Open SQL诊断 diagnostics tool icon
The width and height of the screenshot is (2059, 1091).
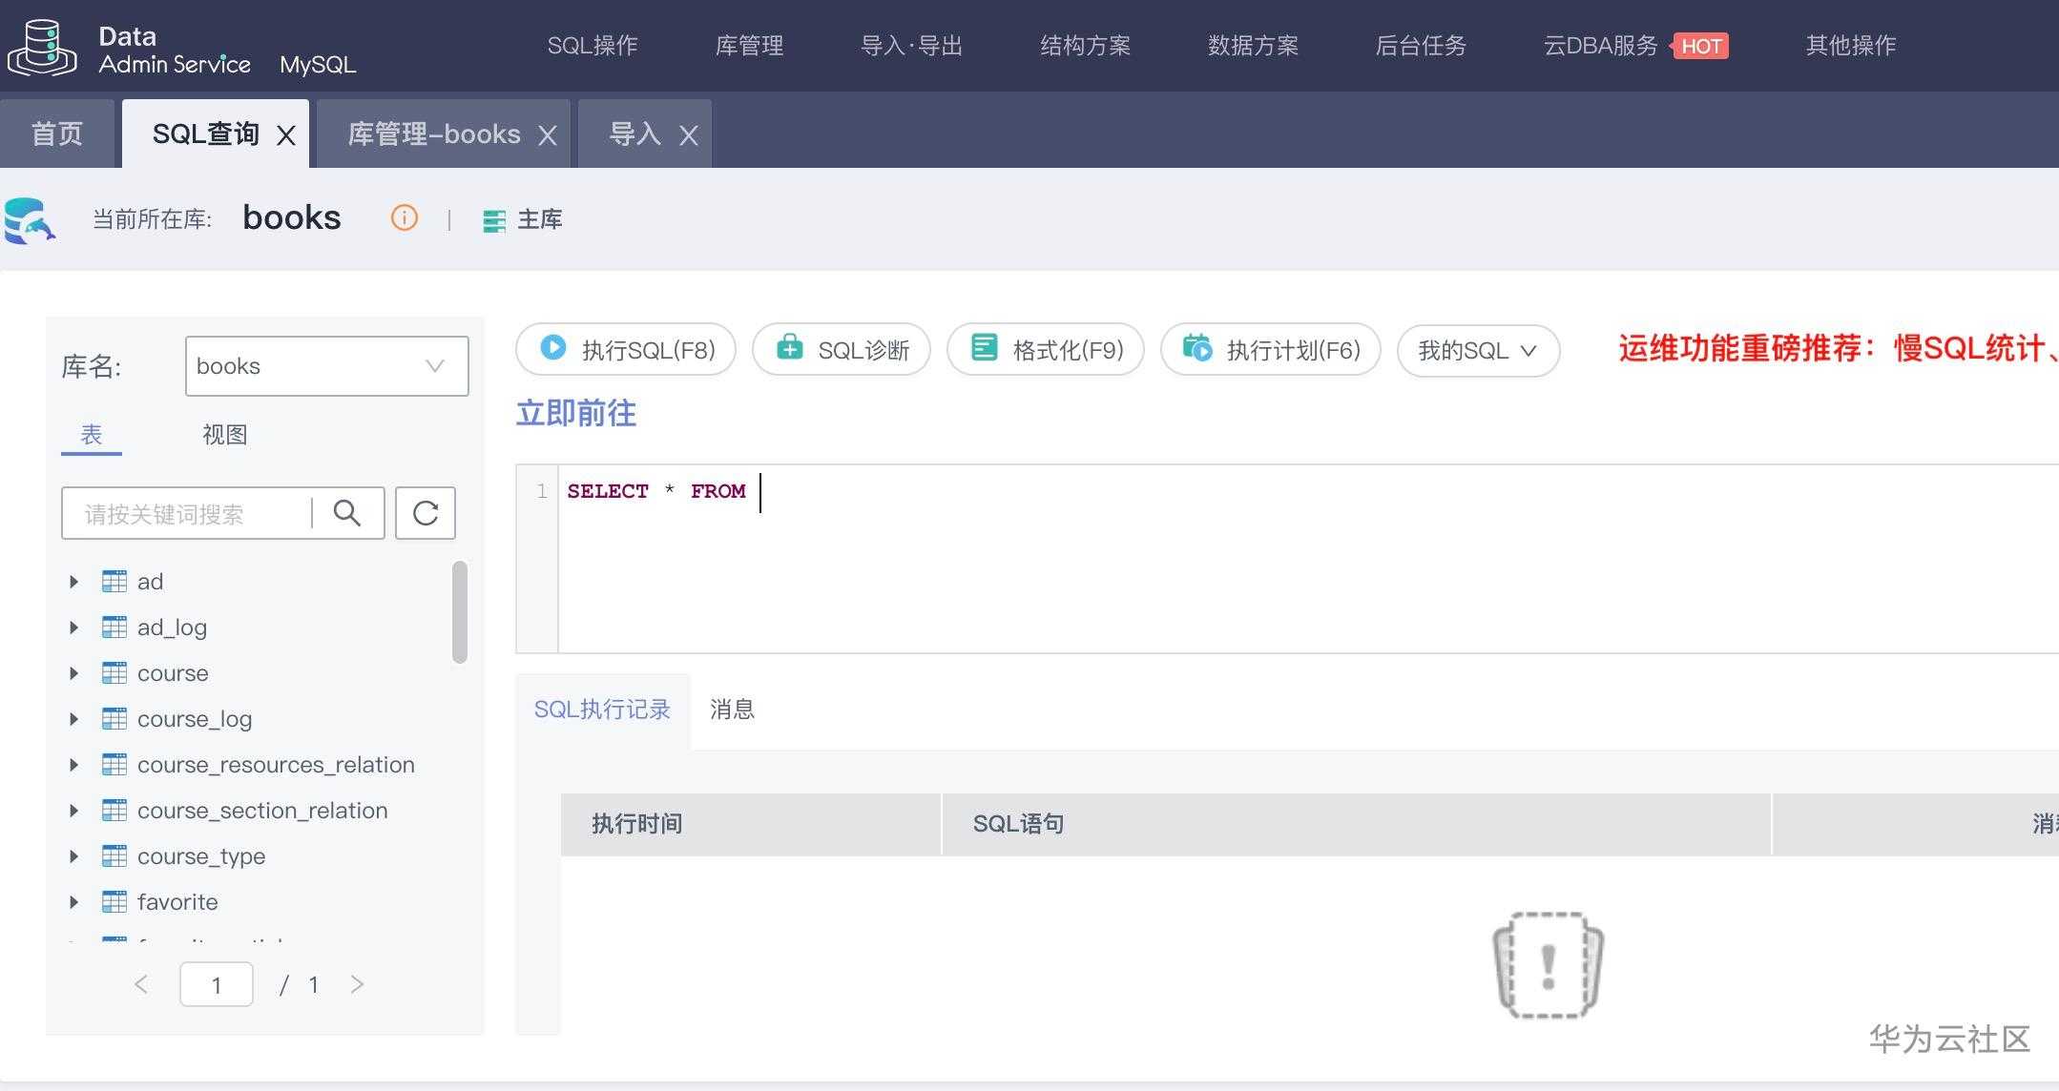coord(789,349)
